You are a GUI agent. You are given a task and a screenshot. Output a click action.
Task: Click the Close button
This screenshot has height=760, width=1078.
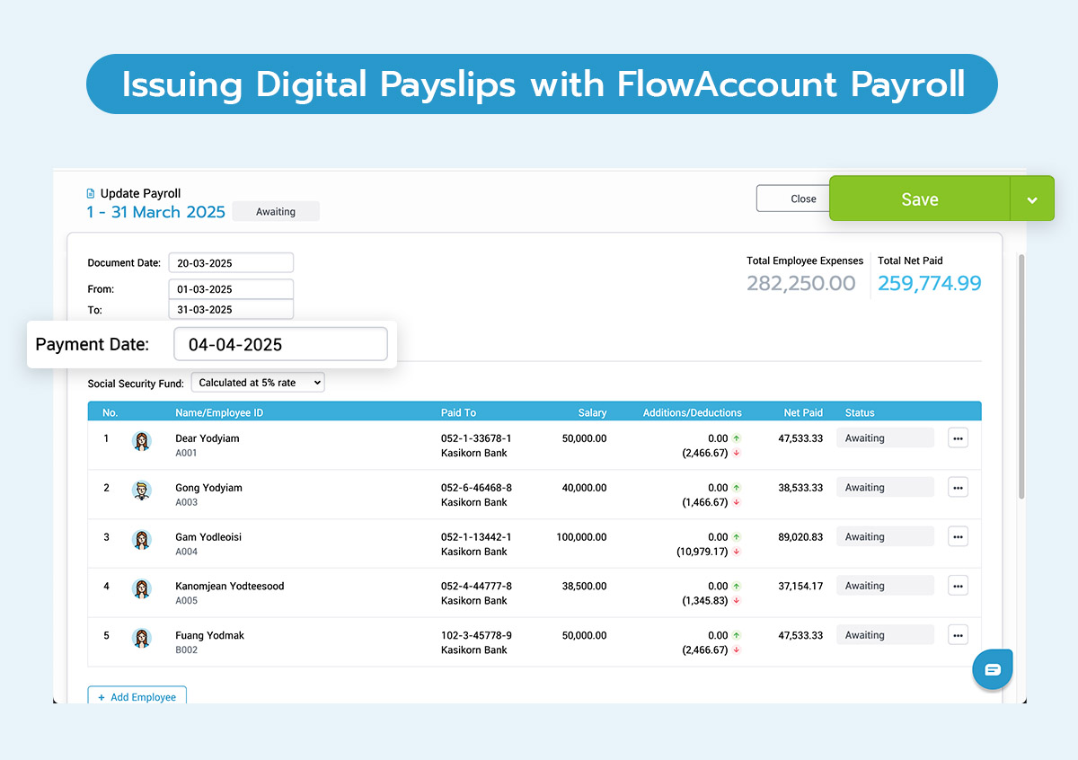coord(804,199)
